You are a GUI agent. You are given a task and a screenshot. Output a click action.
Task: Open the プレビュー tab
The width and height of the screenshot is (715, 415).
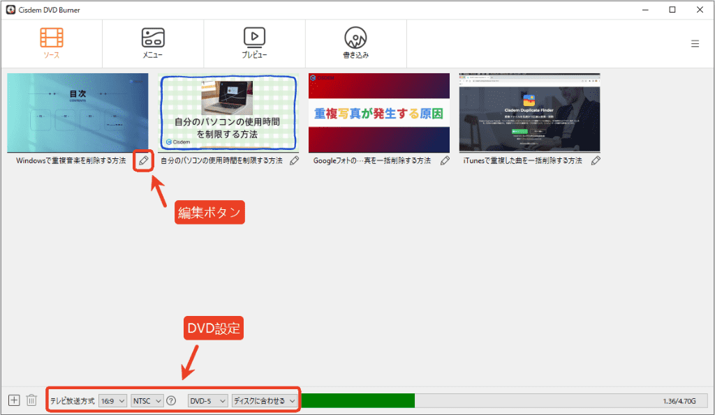tap(254, 43)
